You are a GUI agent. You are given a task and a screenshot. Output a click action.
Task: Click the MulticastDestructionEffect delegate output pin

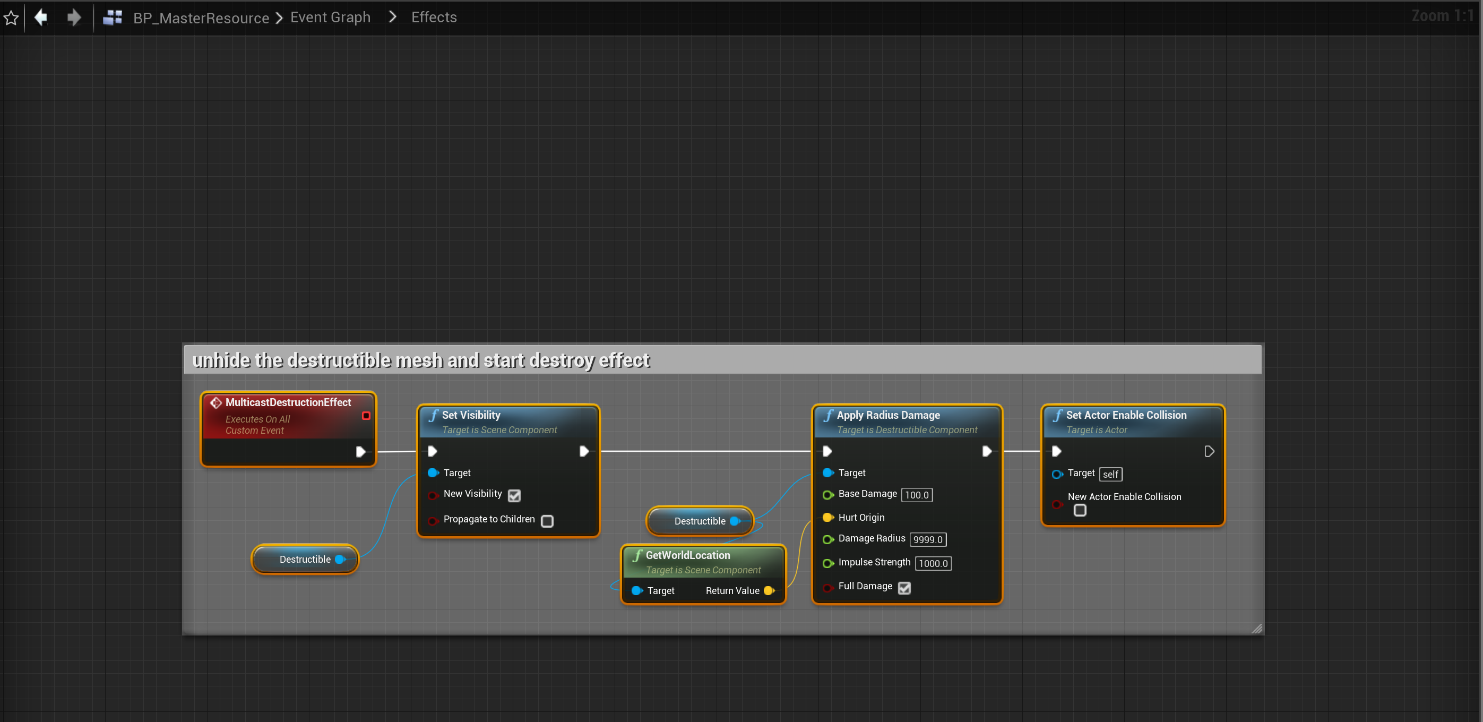pos(366,416)
